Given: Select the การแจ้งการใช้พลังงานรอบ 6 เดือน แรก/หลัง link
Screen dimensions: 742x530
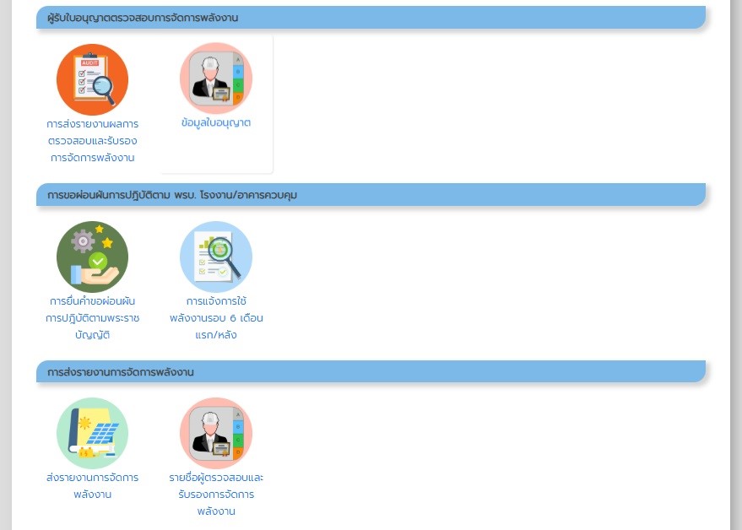Looking at the screenshot, I should (x=216, y=318).
